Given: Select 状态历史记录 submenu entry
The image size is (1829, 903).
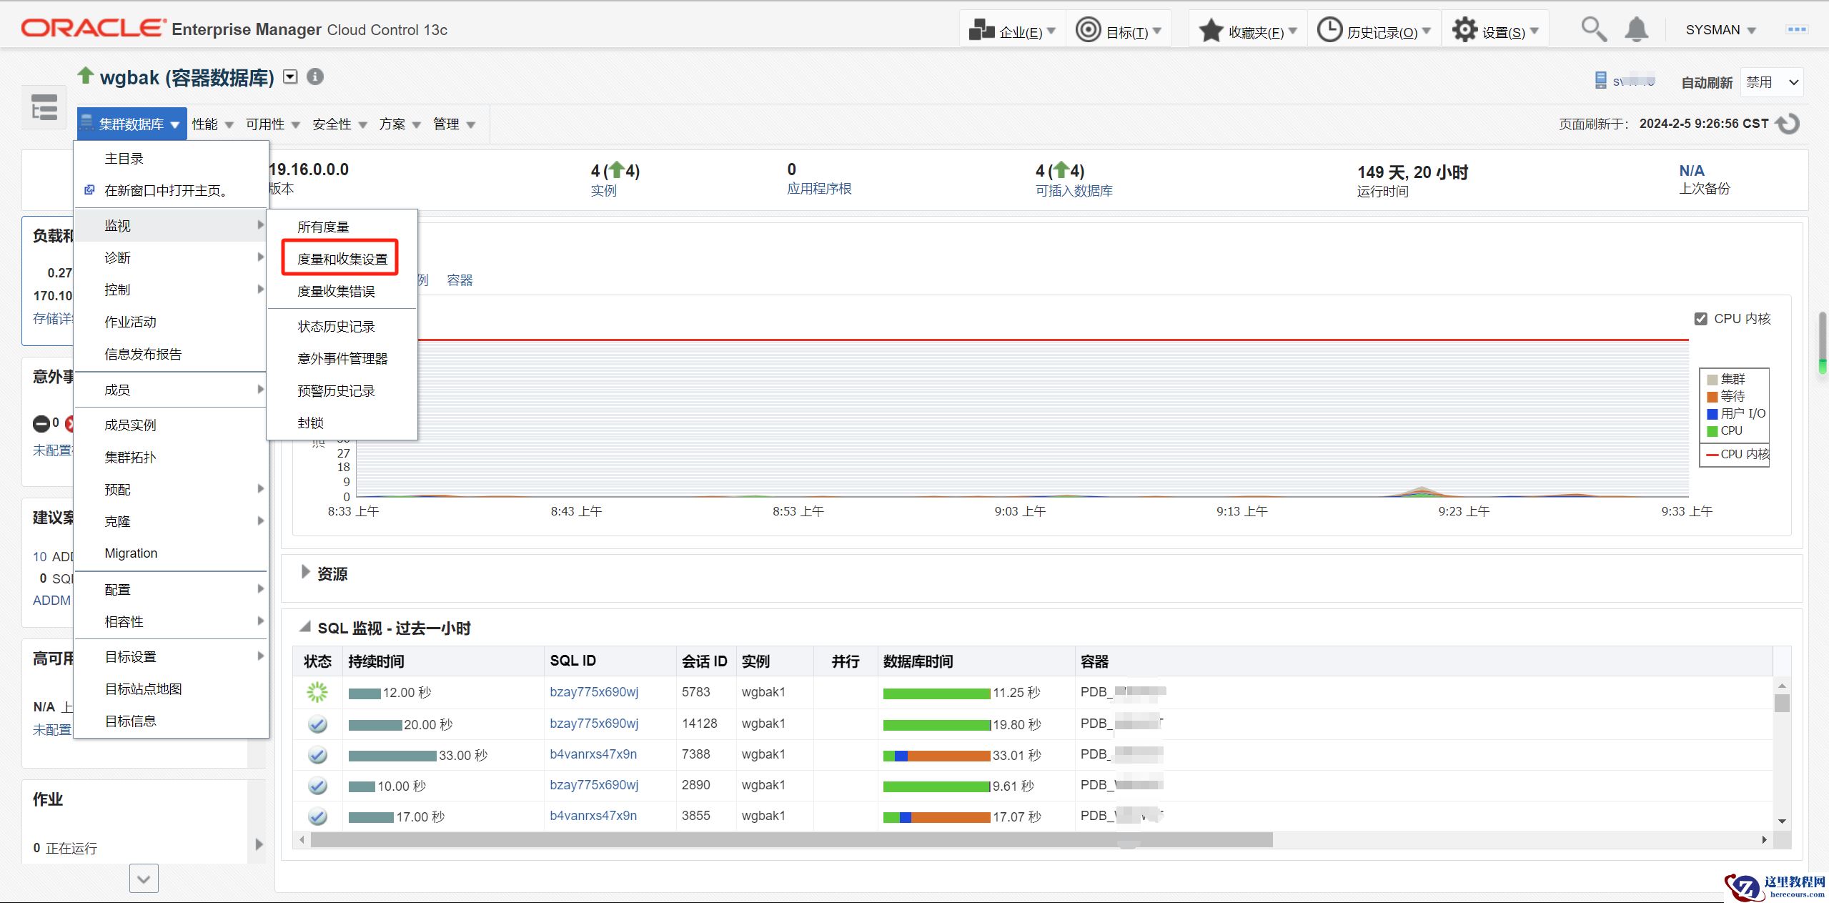Looking at the screenshot, I should tap(336, 327).
